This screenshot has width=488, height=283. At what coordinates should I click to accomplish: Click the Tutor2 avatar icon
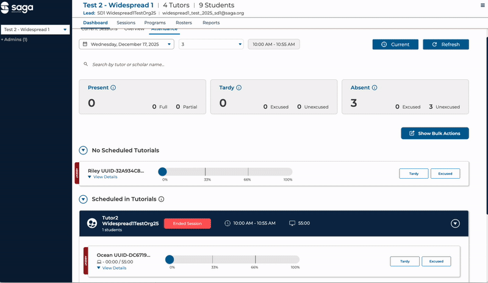pyautogui.click(x=92, y=223)
